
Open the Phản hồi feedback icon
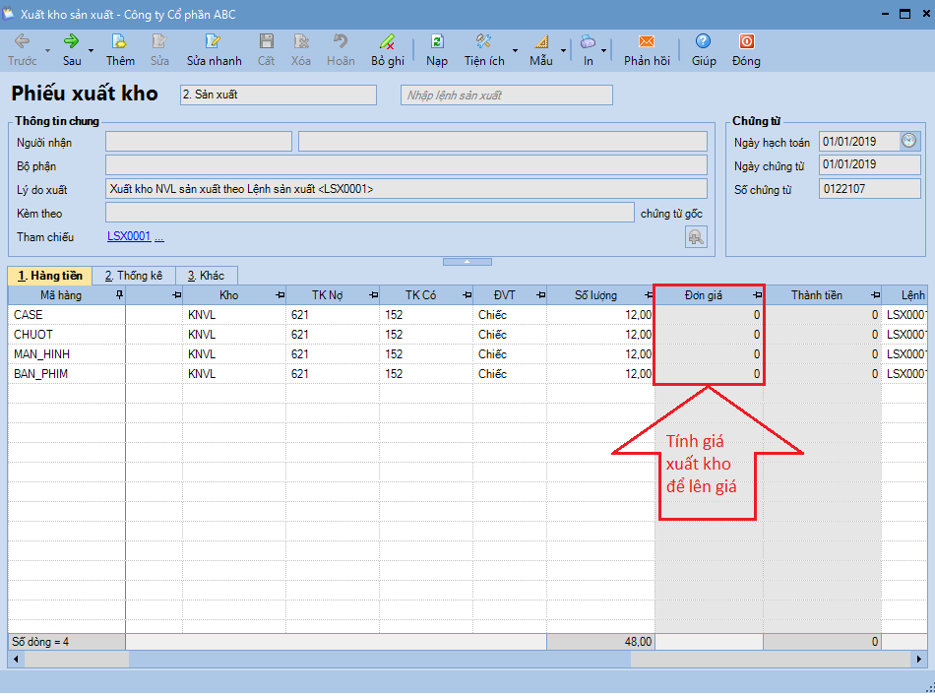(x=647, y=41)
